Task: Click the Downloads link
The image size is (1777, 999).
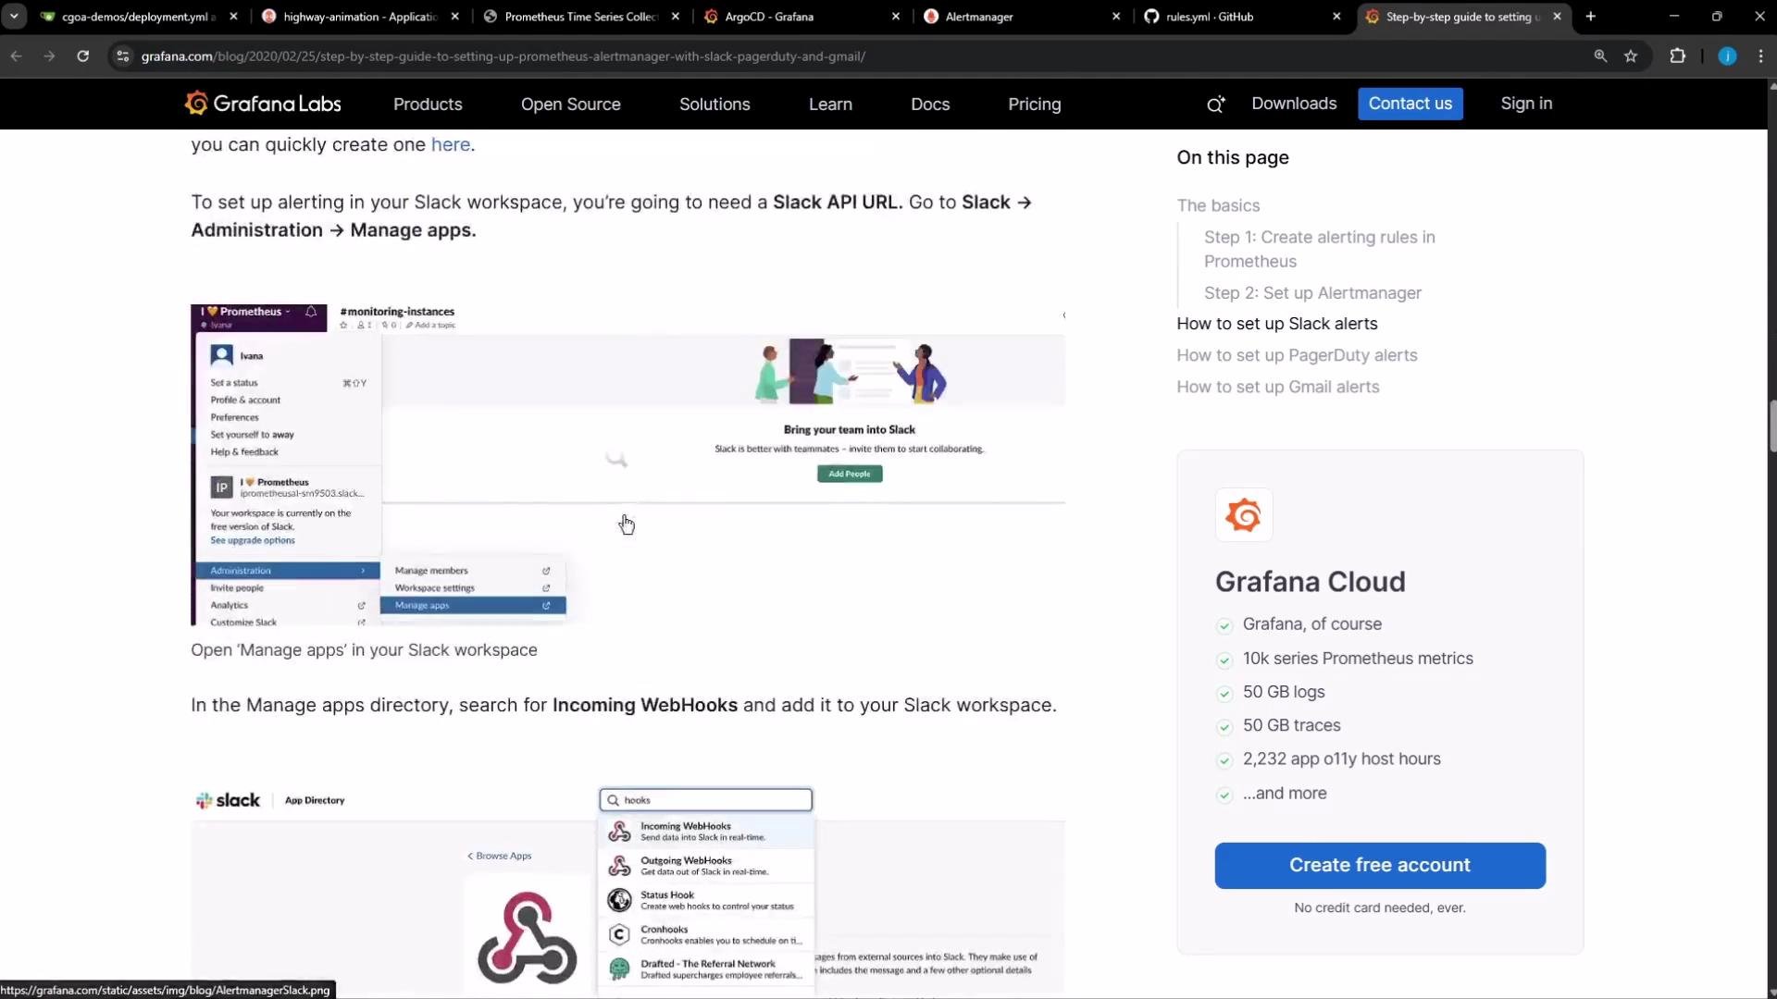Action: point(1294,104)
